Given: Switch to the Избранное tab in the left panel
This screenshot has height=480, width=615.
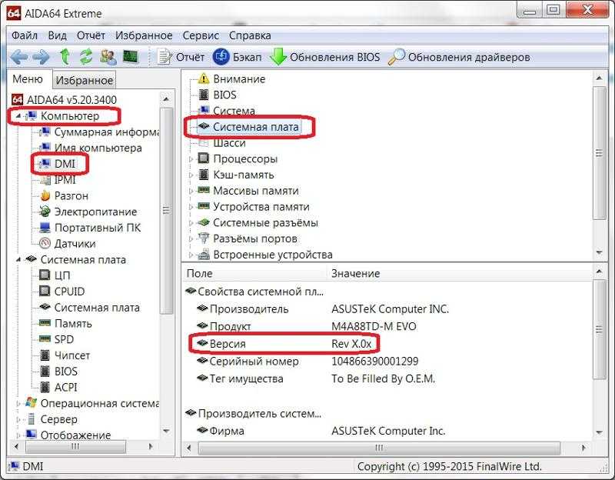Looking at the screenshot, I should [x=85, y=80].
